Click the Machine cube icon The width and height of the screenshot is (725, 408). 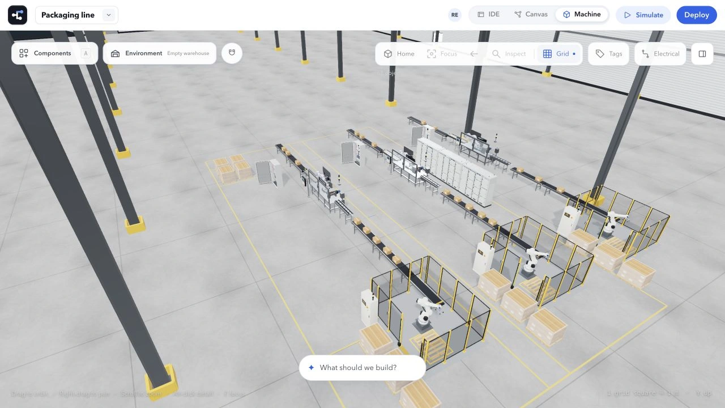tap(566, 15)
